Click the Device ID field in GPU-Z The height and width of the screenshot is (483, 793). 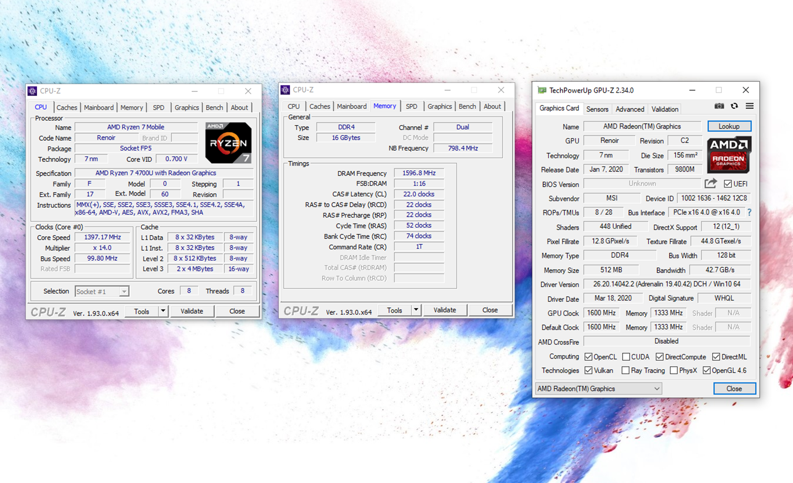tap(714, 198)
